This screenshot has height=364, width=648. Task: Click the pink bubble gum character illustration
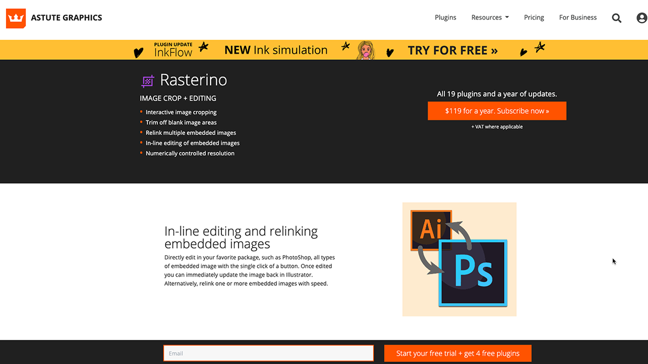click(365, 49)
